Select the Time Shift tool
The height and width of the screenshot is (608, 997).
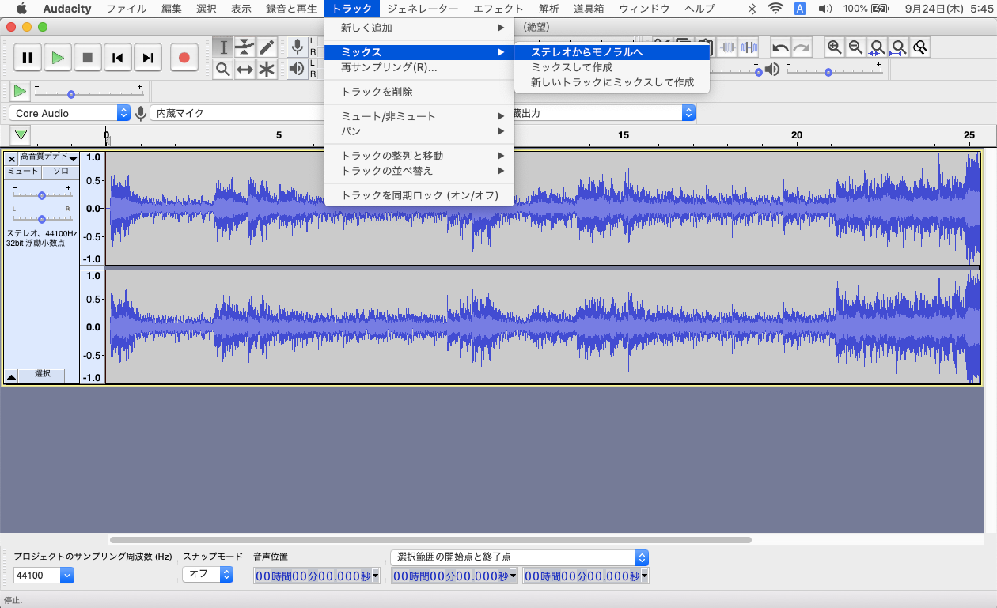pyautogui.click(x=245, y=69)
